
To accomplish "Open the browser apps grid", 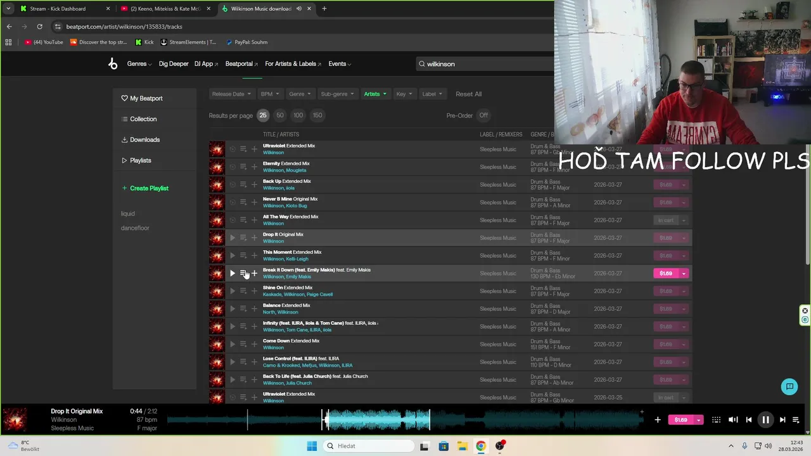I will pos(8,42).
